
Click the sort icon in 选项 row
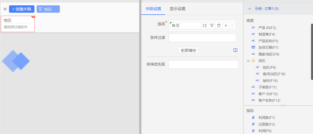(205, 26)
